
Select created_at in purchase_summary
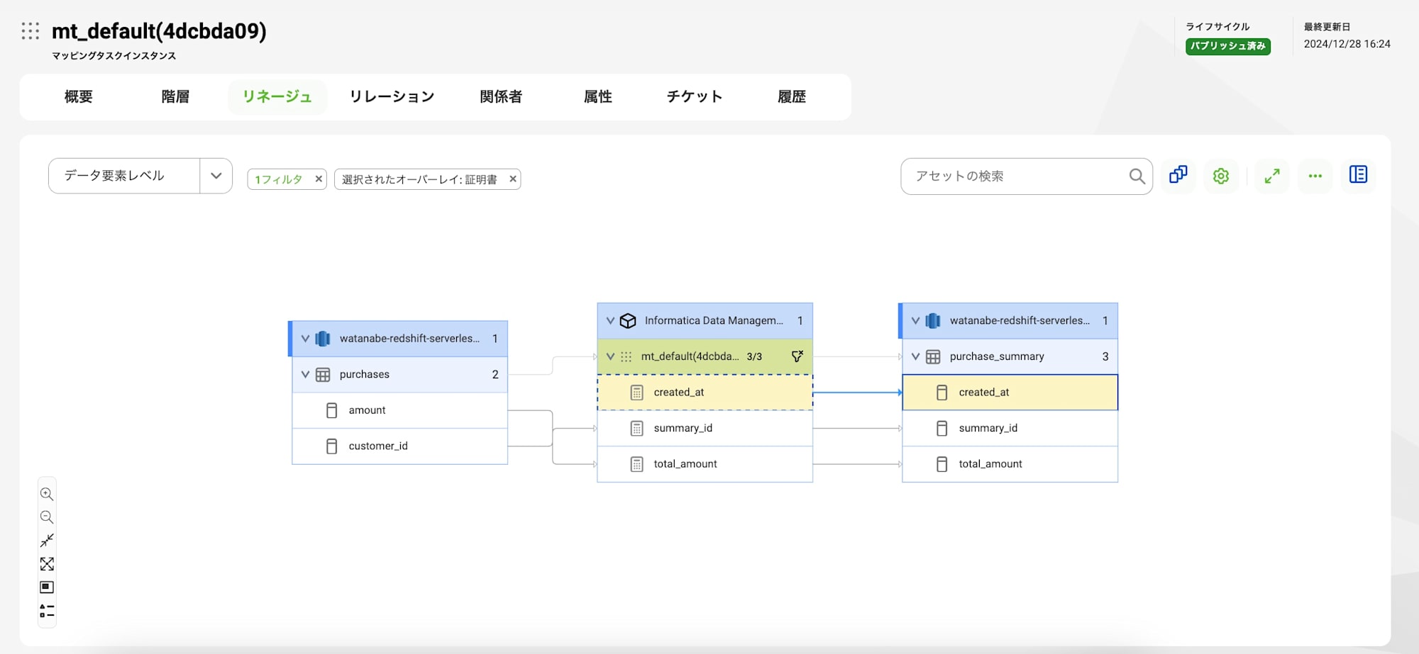click(1010, 393)
